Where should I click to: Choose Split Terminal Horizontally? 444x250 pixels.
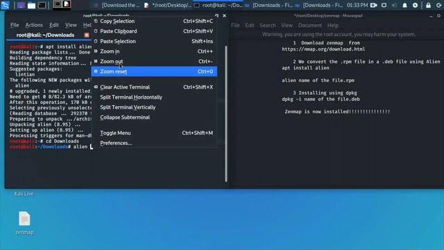coord(154,97)
